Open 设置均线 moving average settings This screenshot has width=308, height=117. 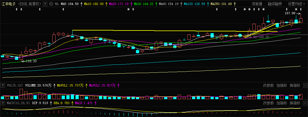pos(295,4)
